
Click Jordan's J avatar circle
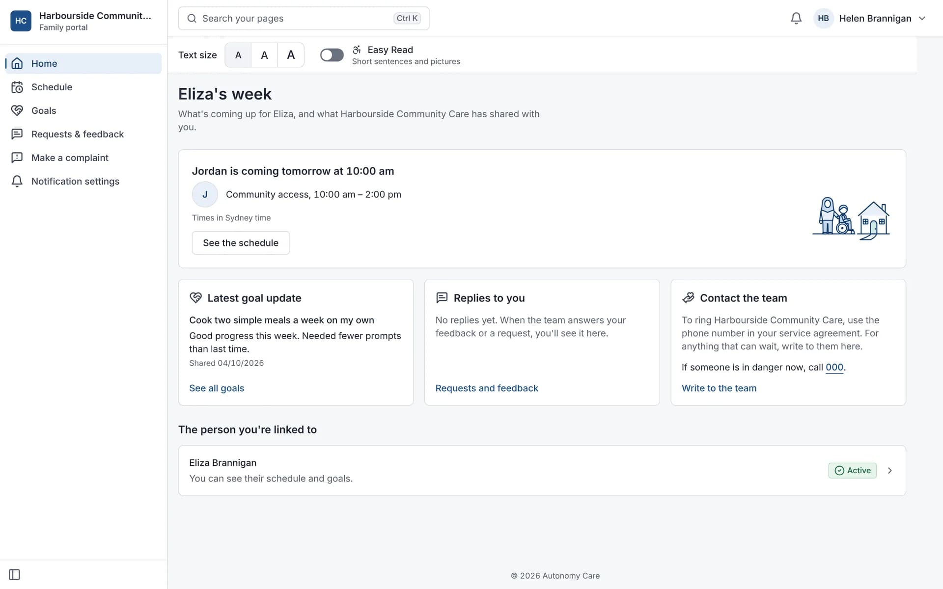(205, 194)
